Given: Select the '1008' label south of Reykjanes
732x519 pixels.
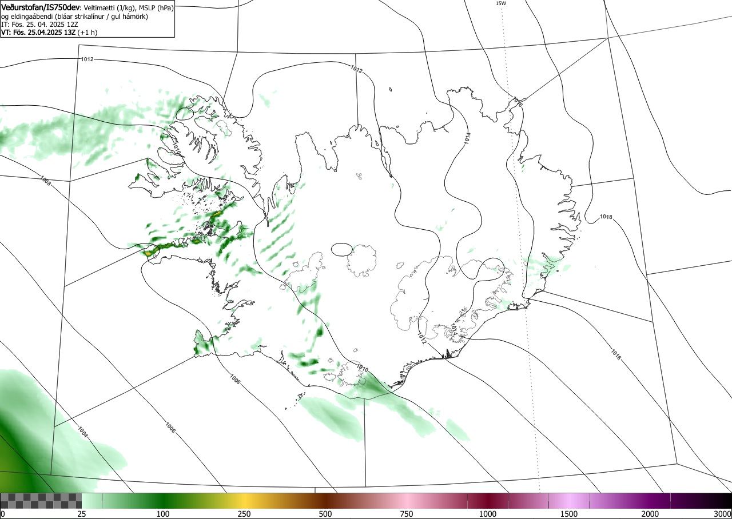Looking at the screenshot, I should click(235, 378).
